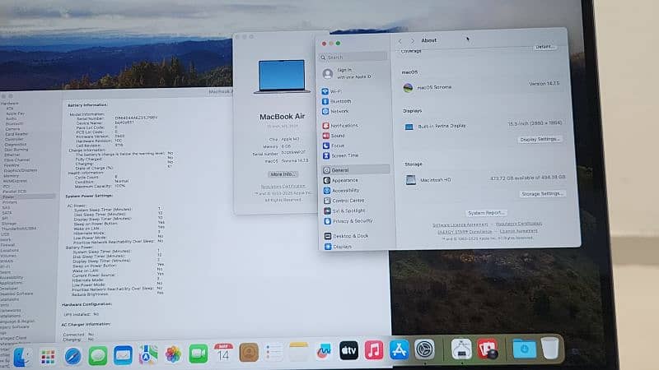This screenshot has width=659, height=370.
Task: Open Contacts from the Dock
Action: [249, 353]
